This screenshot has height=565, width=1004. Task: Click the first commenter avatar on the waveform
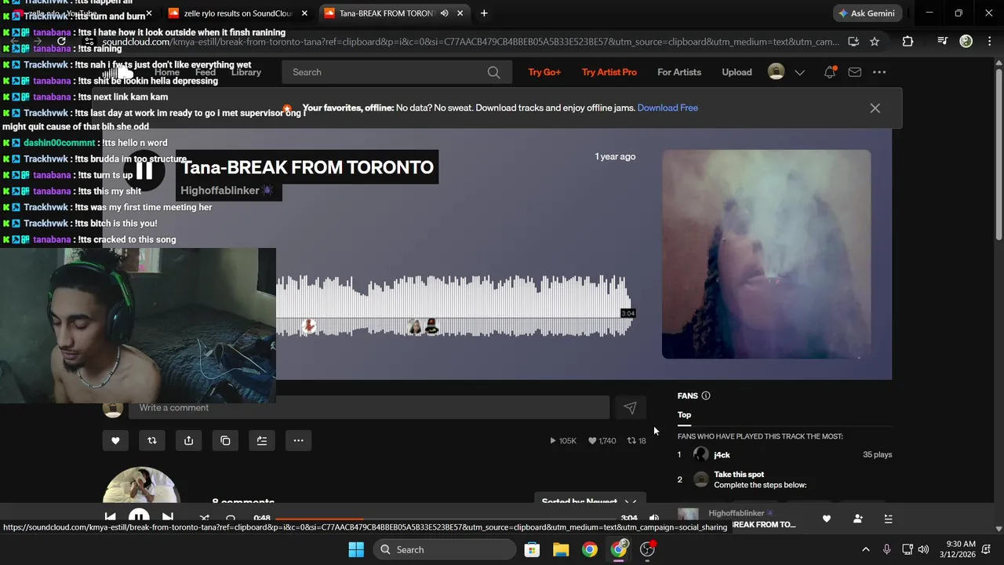click(x=309, y=326)
